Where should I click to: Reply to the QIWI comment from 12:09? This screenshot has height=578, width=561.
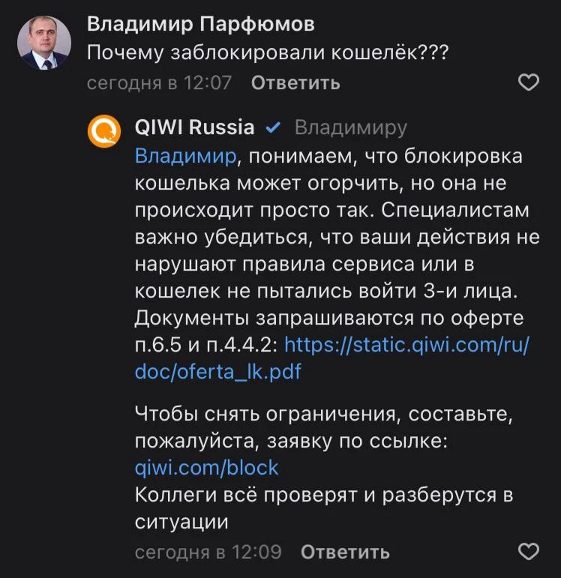(345, 553)
